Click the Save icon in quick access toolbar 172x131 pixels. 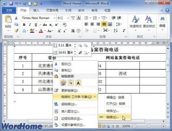point(11,4)
